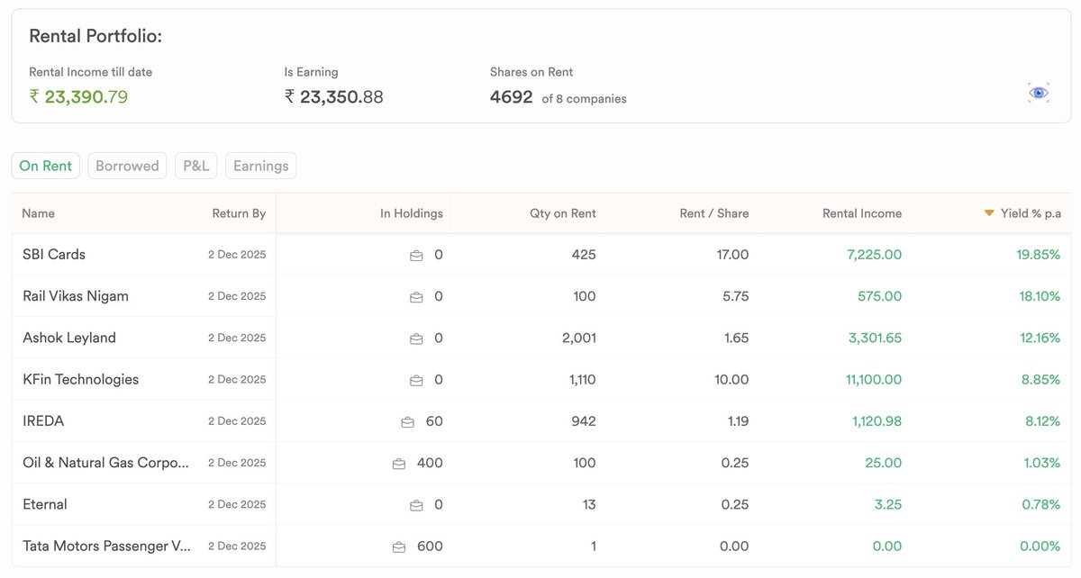Open the SBI Cards stock name
This screenshot has height=578, width=1081.
pos(54,255)
